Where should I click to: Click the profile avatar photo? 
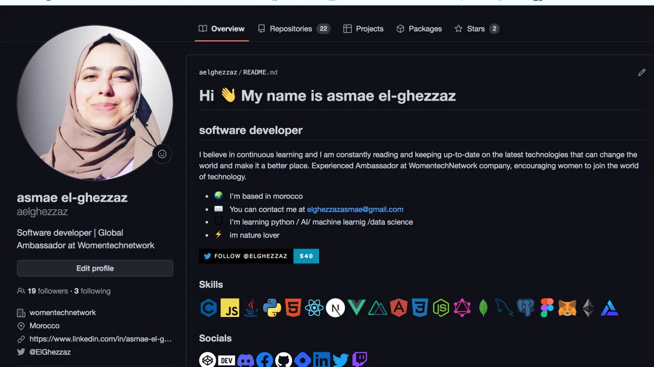coord(95,102)
